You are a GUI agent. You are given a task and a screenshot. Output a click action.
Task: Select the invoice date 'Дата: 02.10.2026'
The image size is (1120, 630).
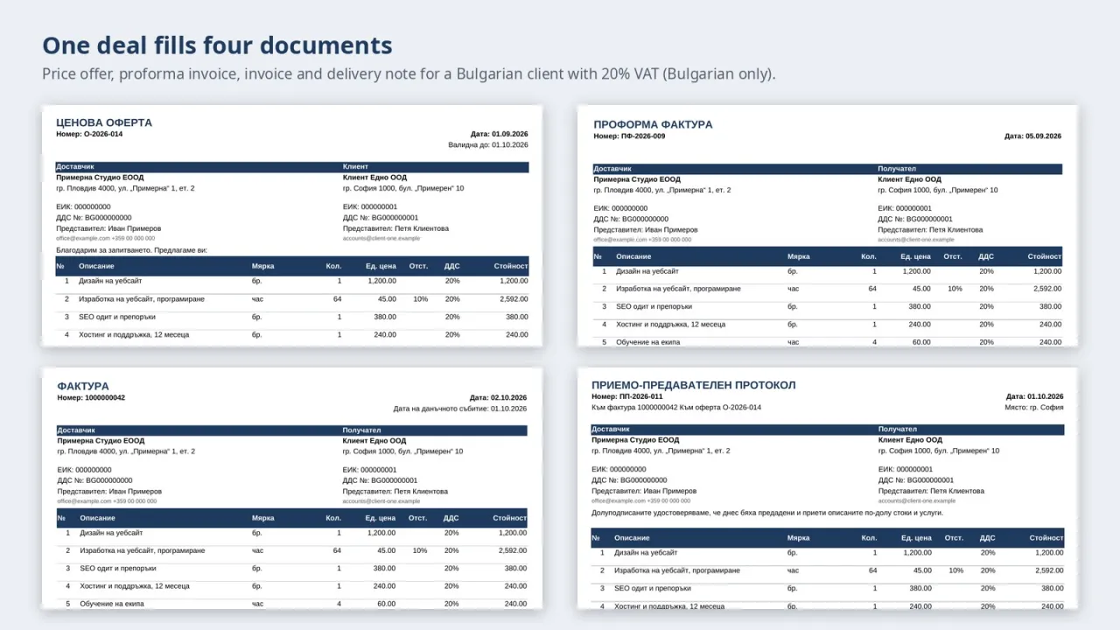click(498, 397)
